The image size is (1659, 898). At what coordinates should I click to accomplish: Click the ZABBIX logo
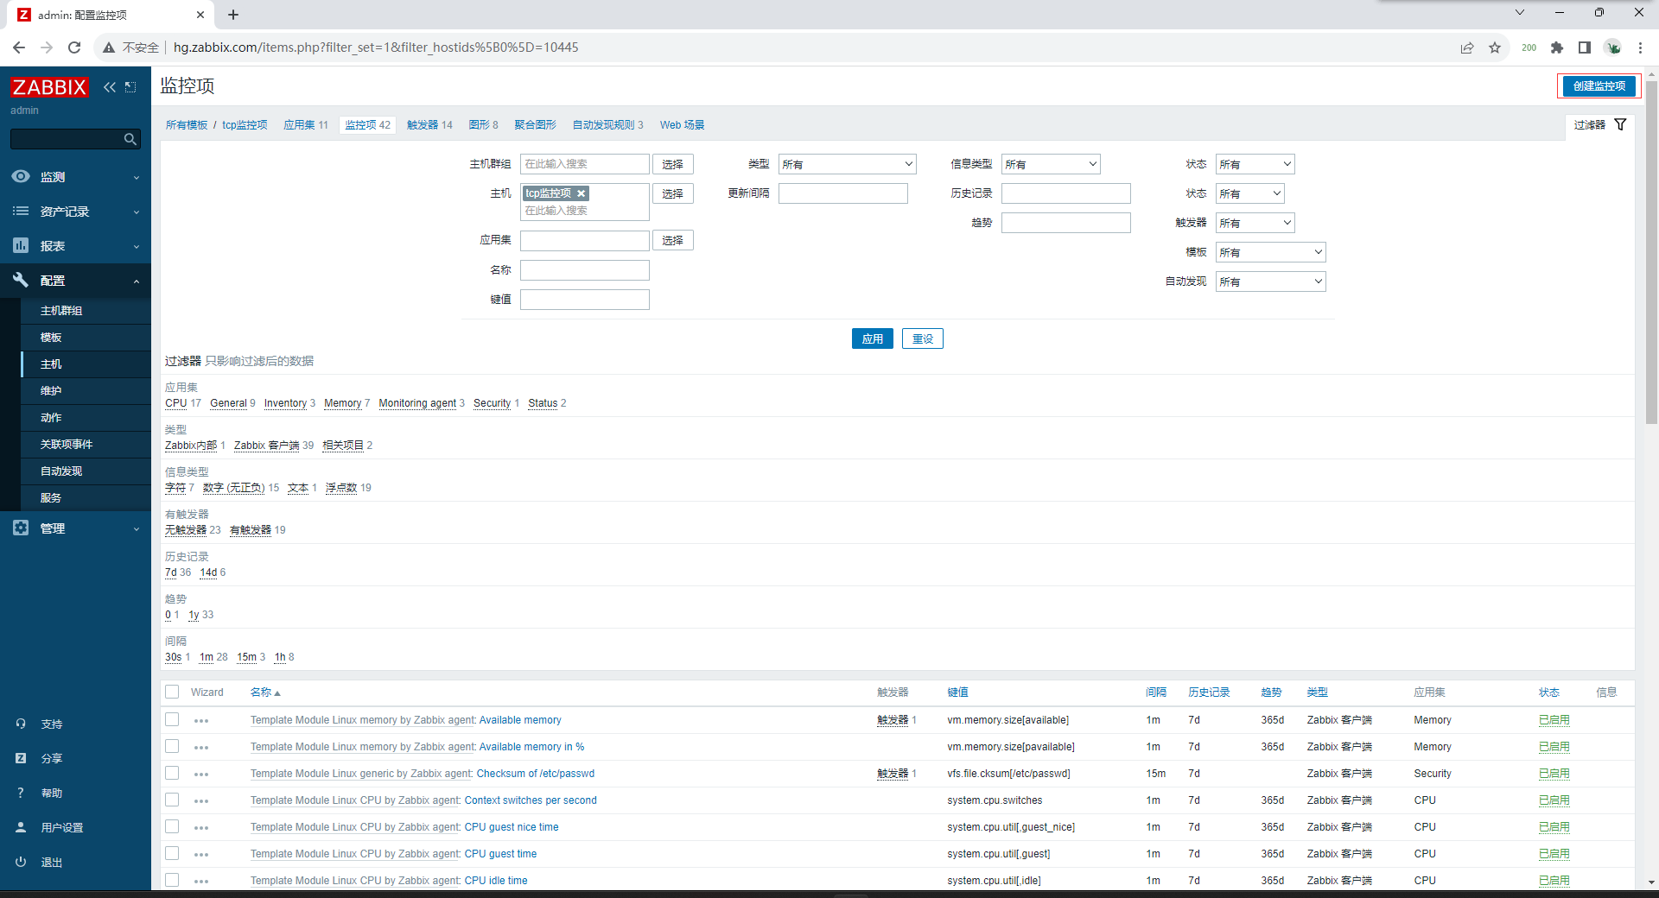[49, 87]
